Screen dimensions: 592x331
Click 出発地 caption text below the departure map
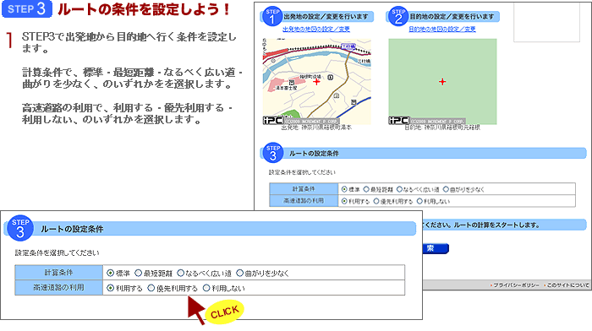click(316, 128)
